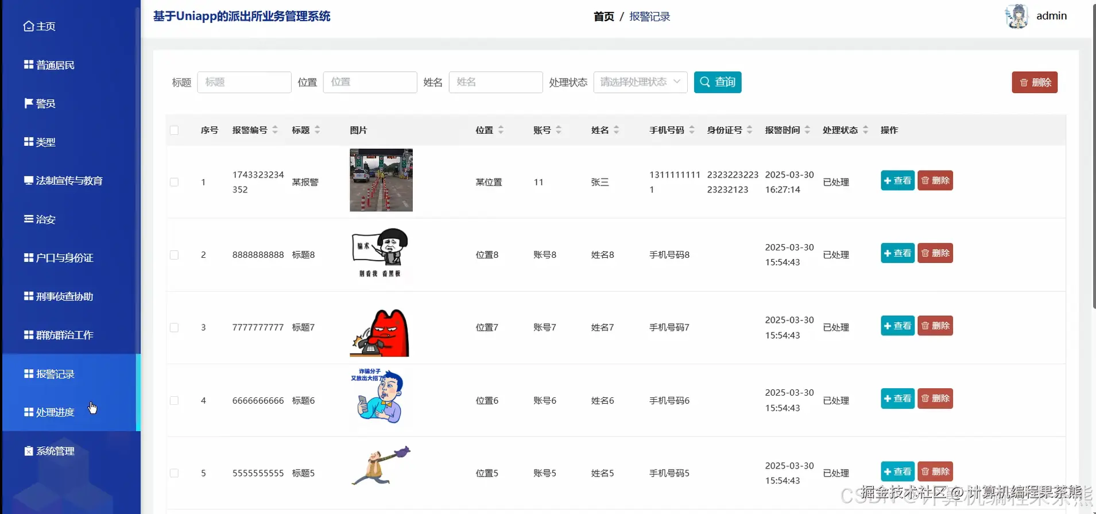The width and height of the screenshot is (1096, 514).
Task: Click the top-right bulk 删除 button
Action: (x=1035, y=83)
